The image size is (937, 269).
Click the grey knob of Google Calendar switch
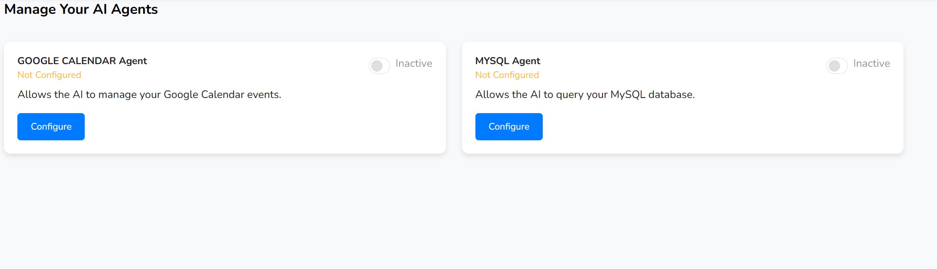(377, 66)
